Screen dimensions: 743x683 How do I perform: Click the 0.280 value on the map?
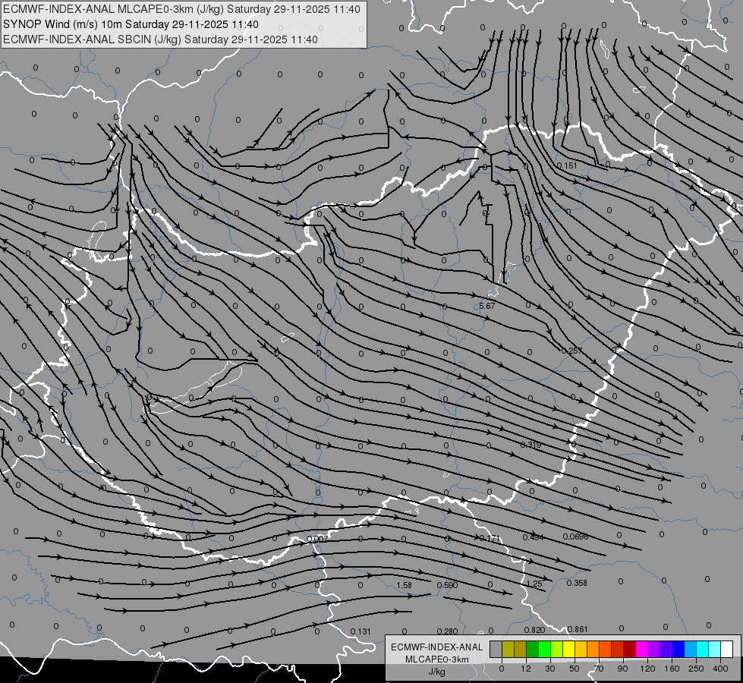point(447,631)
